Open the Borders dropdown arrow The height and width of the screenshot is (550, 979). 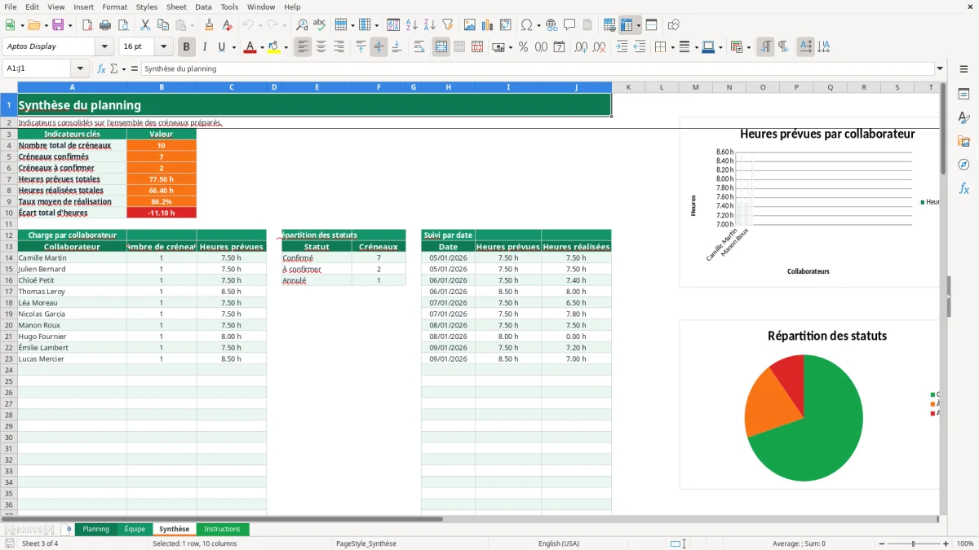pos(672,47)
